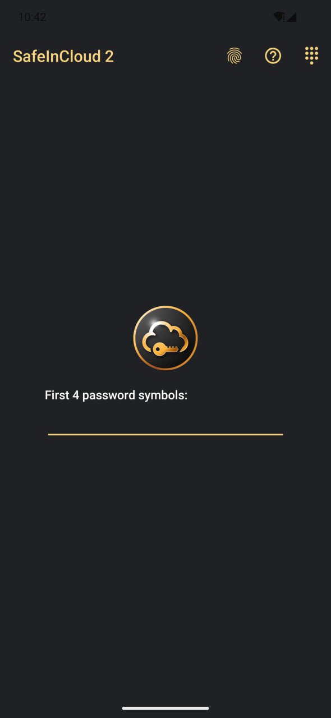Open help via question mark icon
This screenshot has height=718, width=331.
click(x=273, y=56)
